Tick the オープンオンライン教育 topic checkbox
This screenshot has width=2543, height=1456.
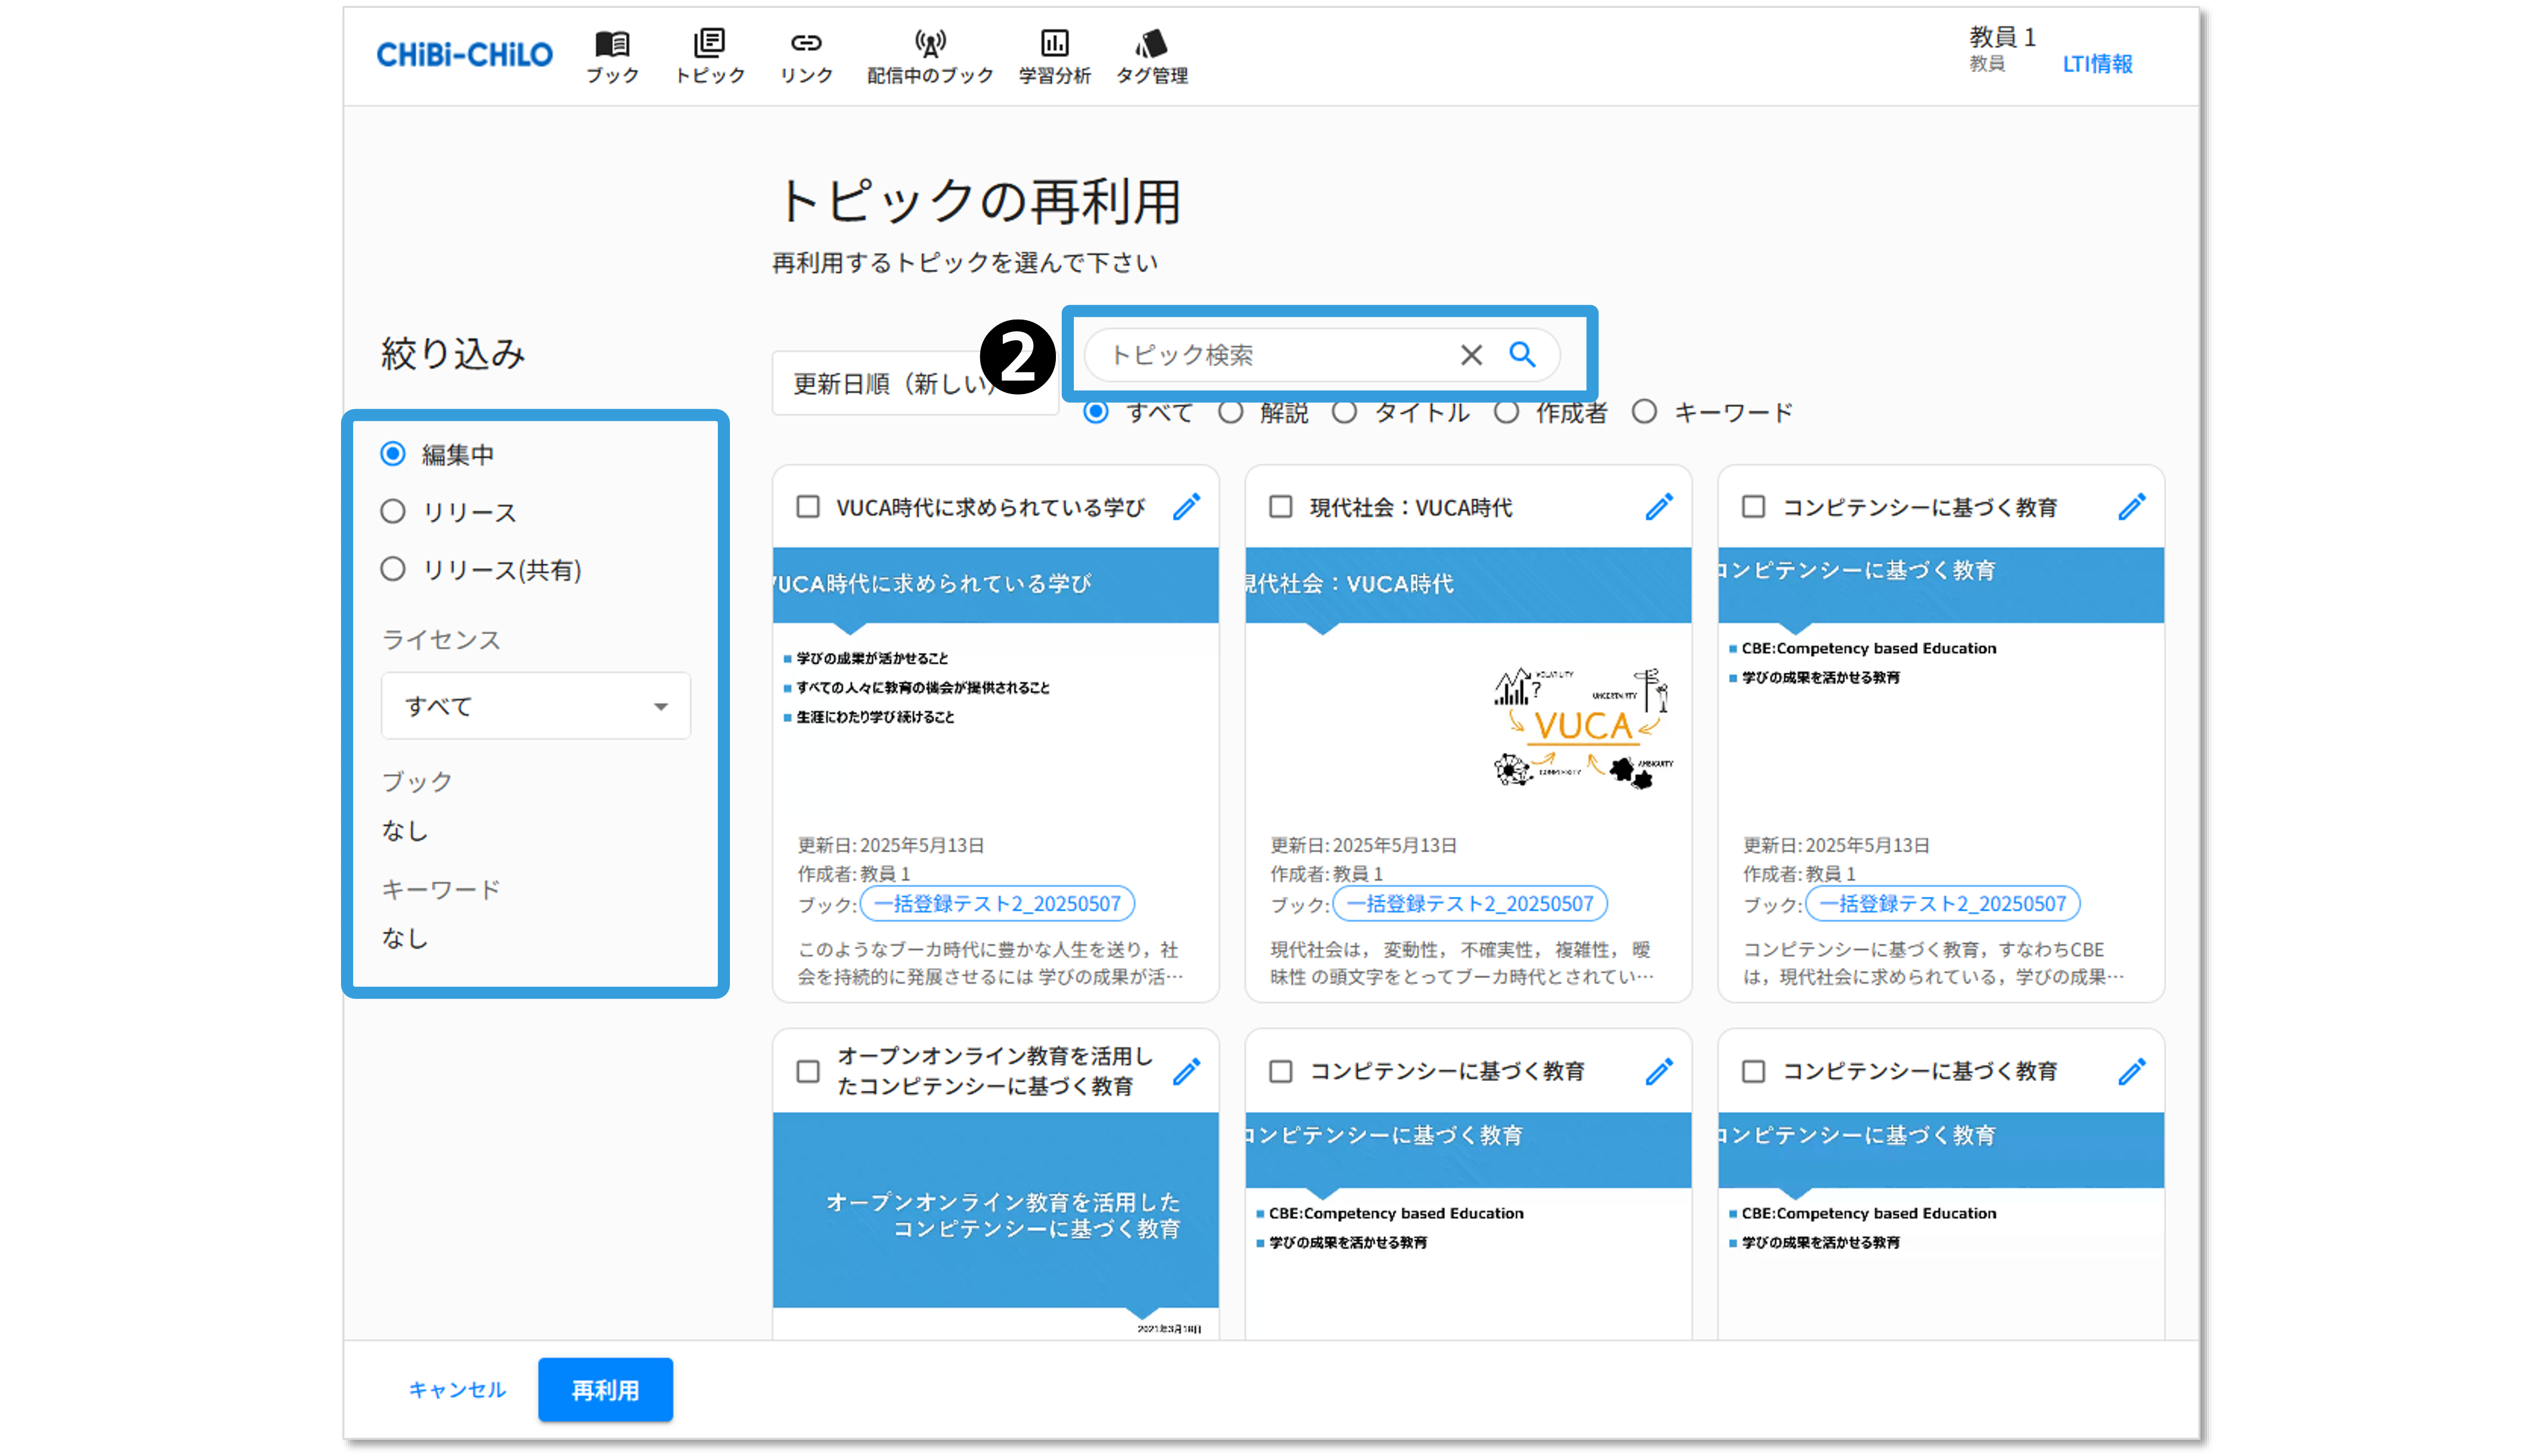coord(808,1071)
